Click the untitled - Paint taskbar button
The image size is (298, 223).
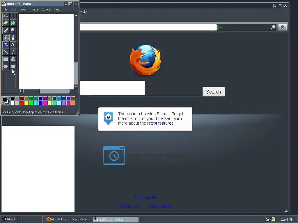[116, 220]
